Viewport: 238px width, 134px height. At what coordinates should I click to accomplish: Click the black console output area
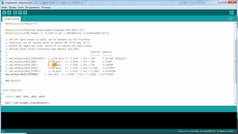tap(119, 120)
